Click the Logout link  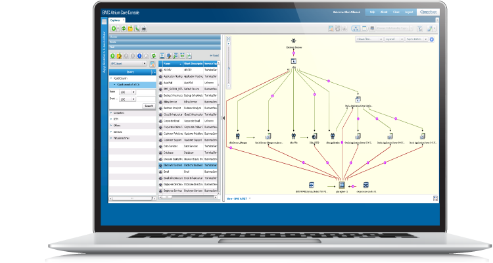(x=410, y=12)
